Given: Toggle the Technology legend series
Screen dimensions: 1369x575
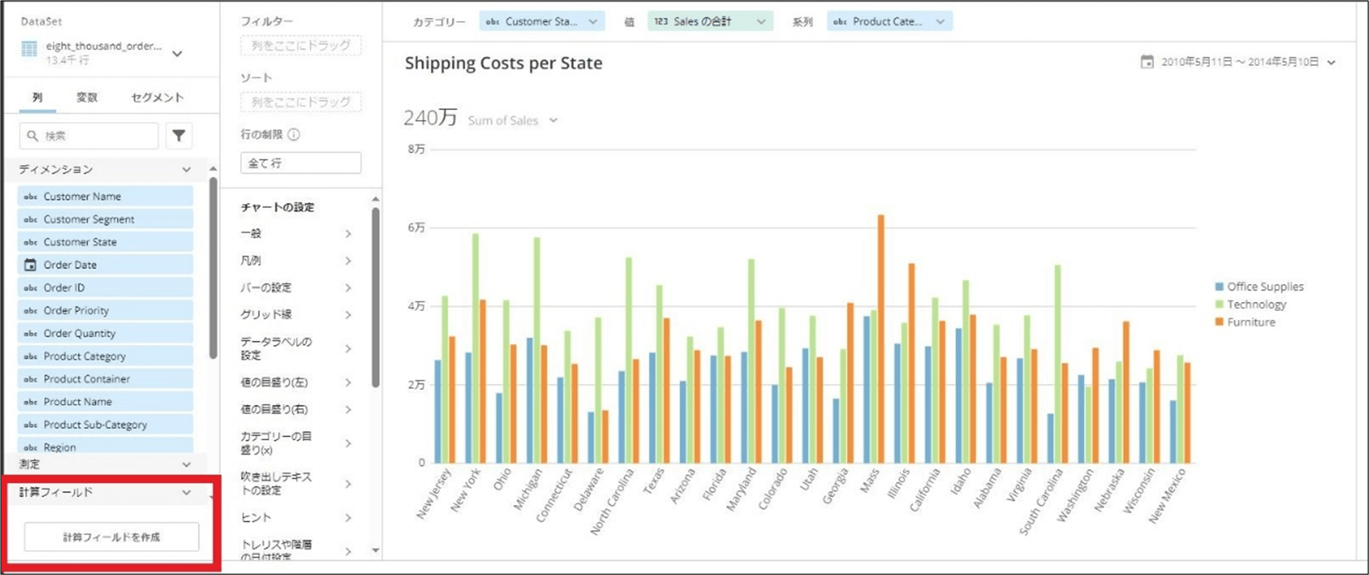Looking at the screenshot, I should 1251,304.
